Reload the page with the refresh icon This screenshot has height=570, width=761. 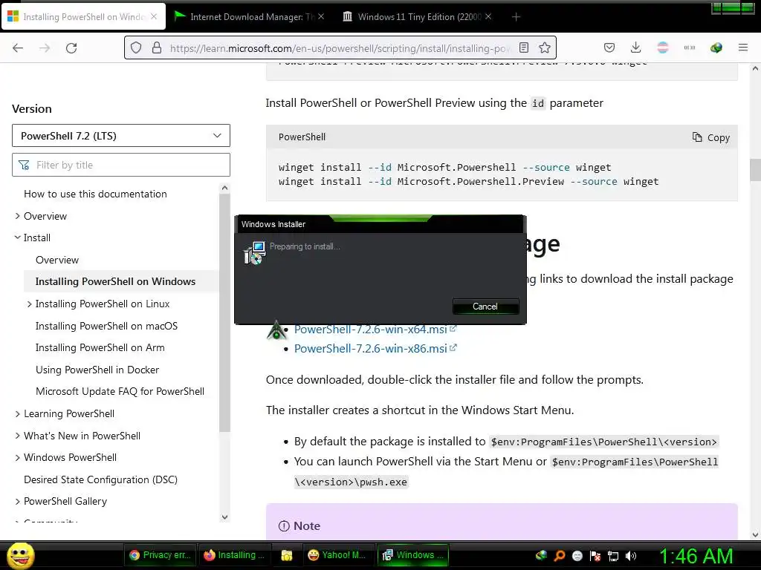[x=71, y=48]
